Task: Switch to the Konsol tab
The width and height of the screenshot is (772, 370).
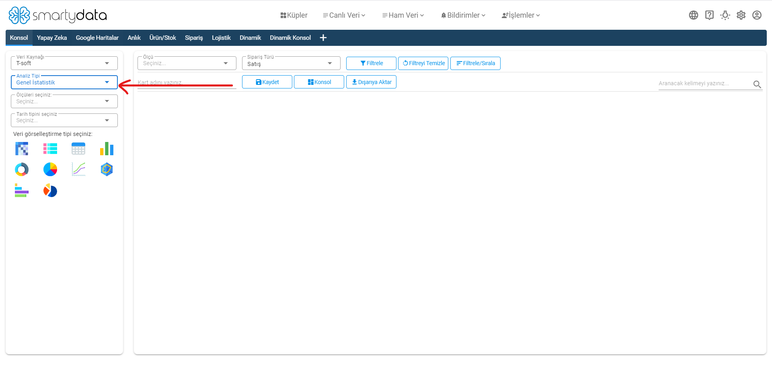Action: point(19,38)
